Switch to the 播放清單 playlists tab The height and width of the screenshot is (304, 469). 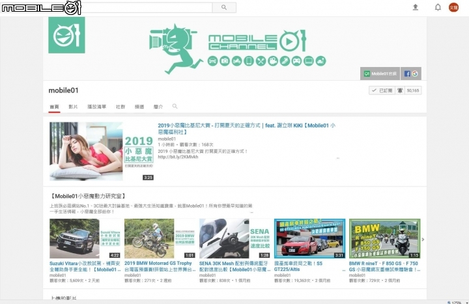pyautogui.click(x=96, y=107)
